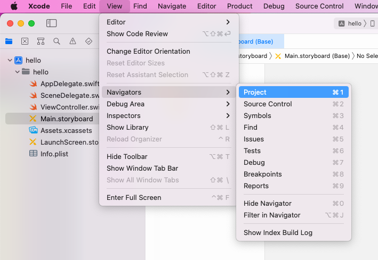
Task: Open the Source Control menu in menu bar
Action: [x=319, y=6]
